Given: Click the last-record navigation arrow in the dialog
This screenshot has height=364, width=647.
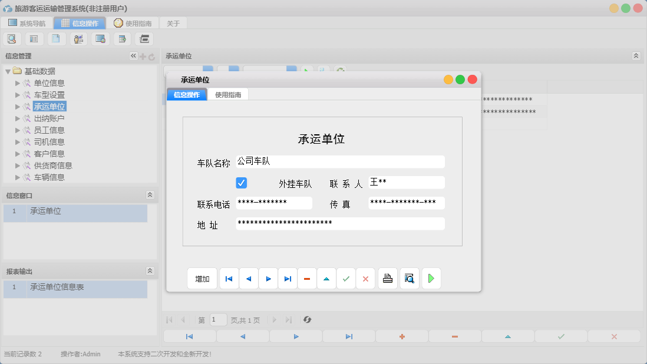Looking at the screenshot, I should click(x=288, y=278).
